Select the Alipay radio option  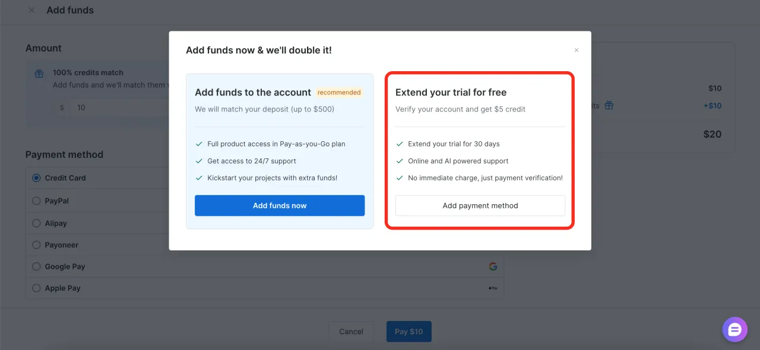tap(36, 224)
